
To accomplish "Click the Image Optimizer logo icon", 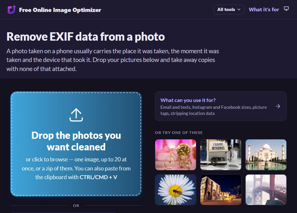I will click(x=12, y=10).
